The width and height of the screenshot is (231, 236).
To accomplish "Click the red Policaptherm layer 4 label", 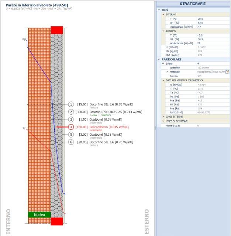I will pos(109,127).
